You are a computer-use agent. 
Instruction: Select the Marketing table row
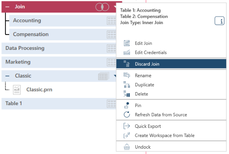(x=59, y=62)
